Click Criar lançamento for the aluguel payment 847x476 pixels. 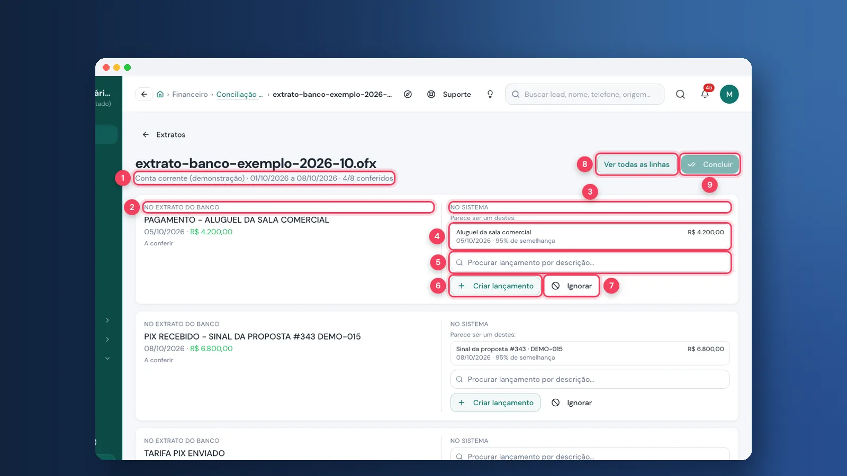pos(495,286)
